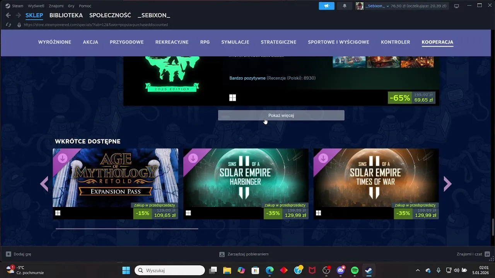Image resolution: width=495 pixels, height=278 pixels.
Task: Click the Bardzo pozytywne reviews link
Action: (247, 78)
